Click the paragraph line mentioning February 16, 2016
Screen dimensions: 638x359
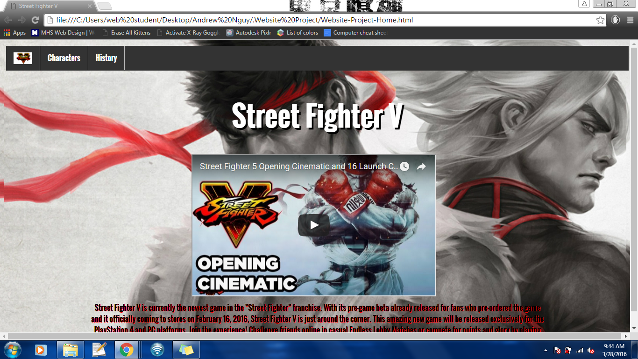click(318, 319)
